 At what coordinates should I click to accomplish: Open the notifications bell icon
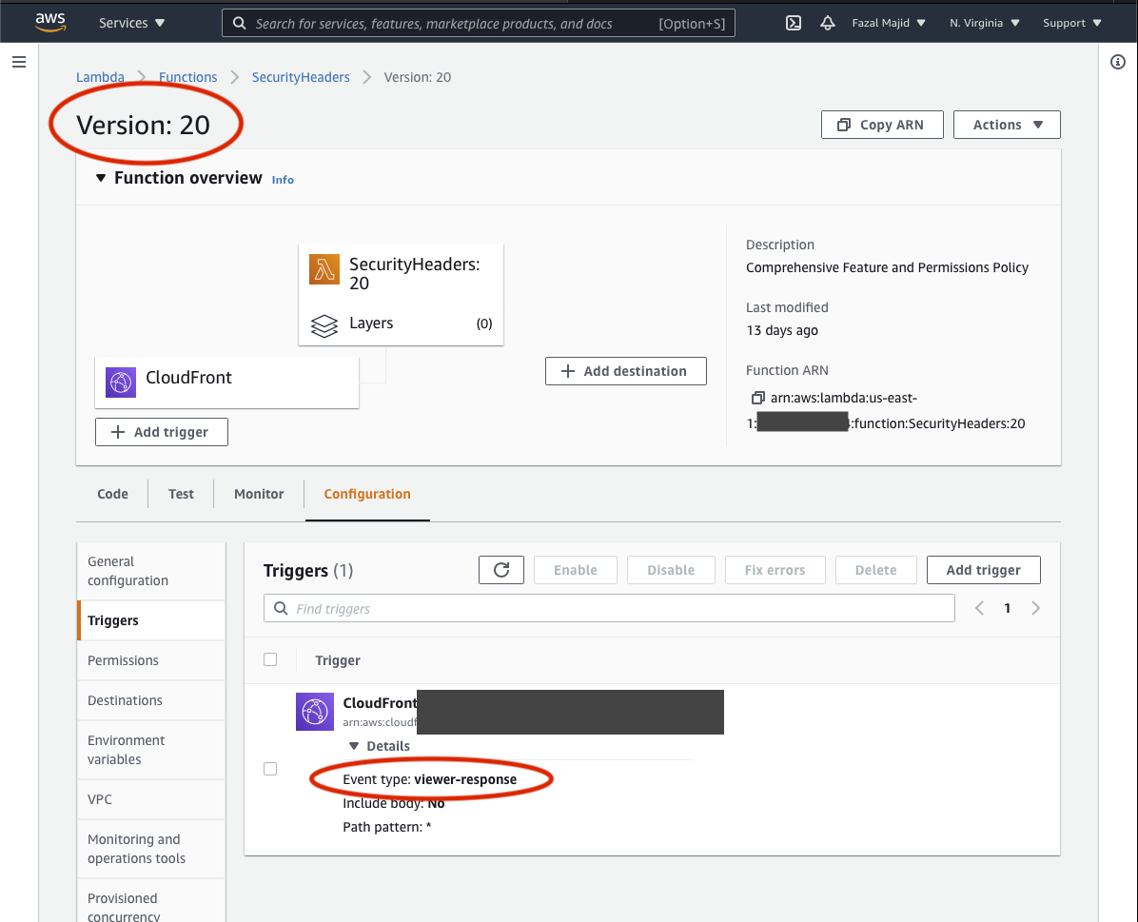pos(827,23)
